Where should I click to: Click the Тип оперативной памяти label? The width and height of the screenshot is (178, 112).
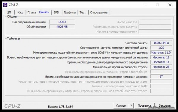(29, 22)
